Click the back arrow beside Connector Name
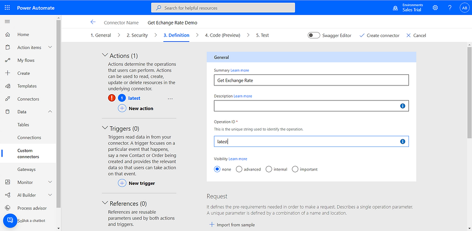This screenshot has width=472, height=231. pyautogui.click(x=93, y=22)
